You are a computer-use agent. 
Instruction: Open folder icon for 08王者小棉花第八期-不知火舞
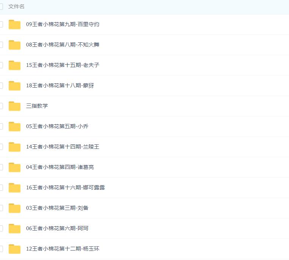point(14,45)
